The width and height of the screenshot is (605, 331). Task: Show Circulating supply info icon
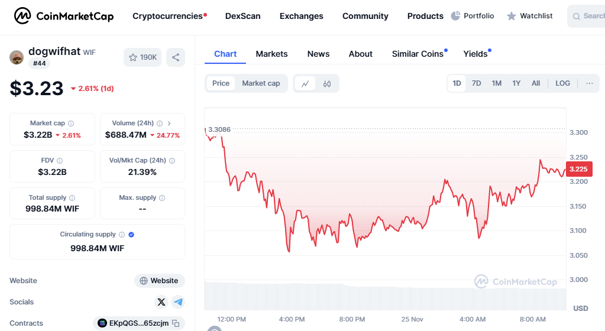point(122,235)
